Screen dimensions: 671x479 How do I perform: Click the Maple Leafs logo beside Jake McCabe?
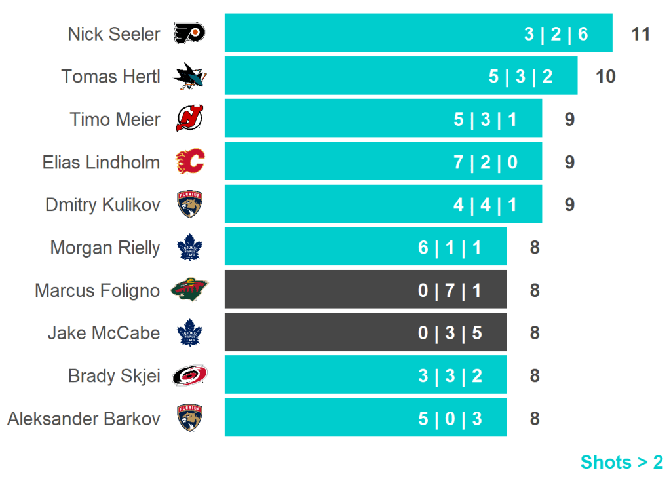coord(189,333)
